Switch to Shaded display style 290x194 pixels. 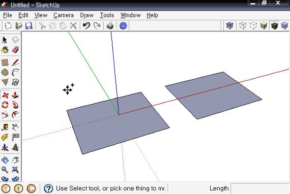click(264, 26)
